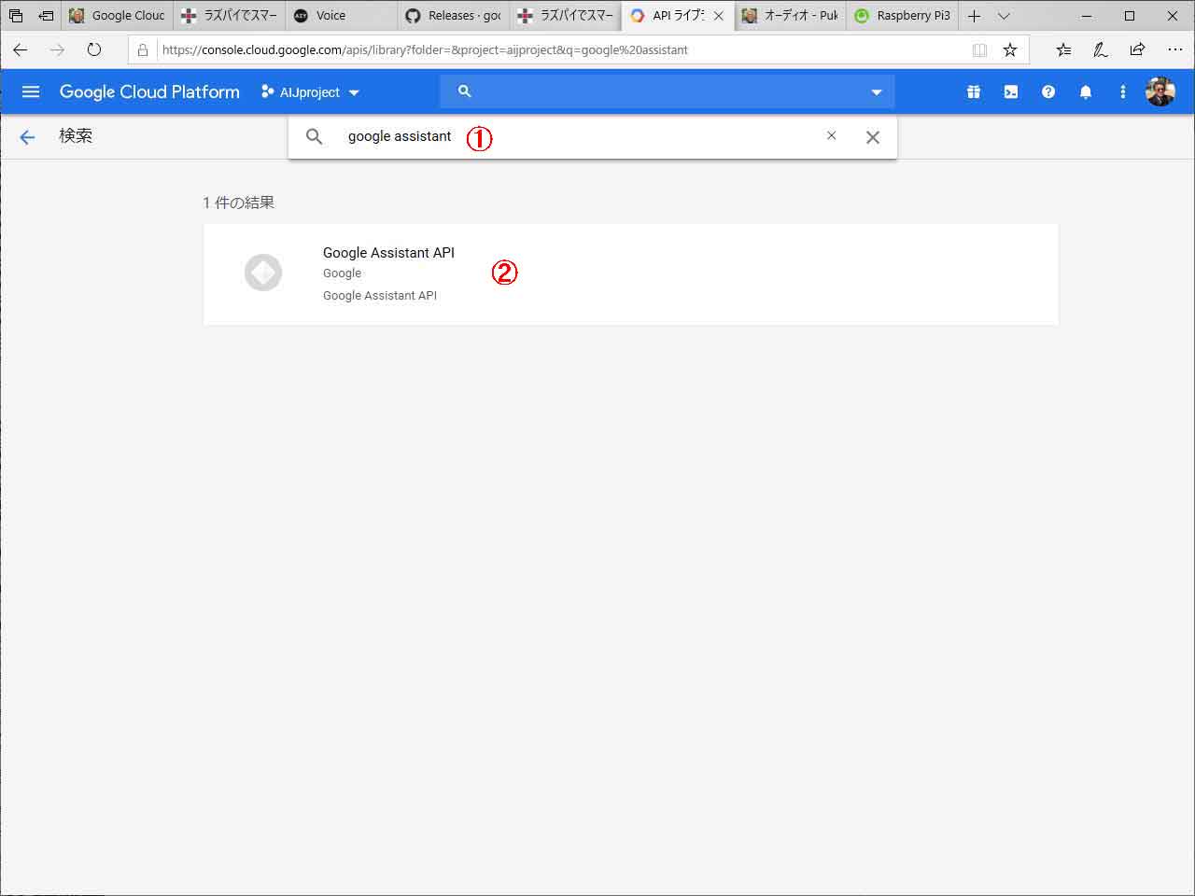
Task: Click the 'Google Assistant API' result description line
Action: [x=380, y=295]
